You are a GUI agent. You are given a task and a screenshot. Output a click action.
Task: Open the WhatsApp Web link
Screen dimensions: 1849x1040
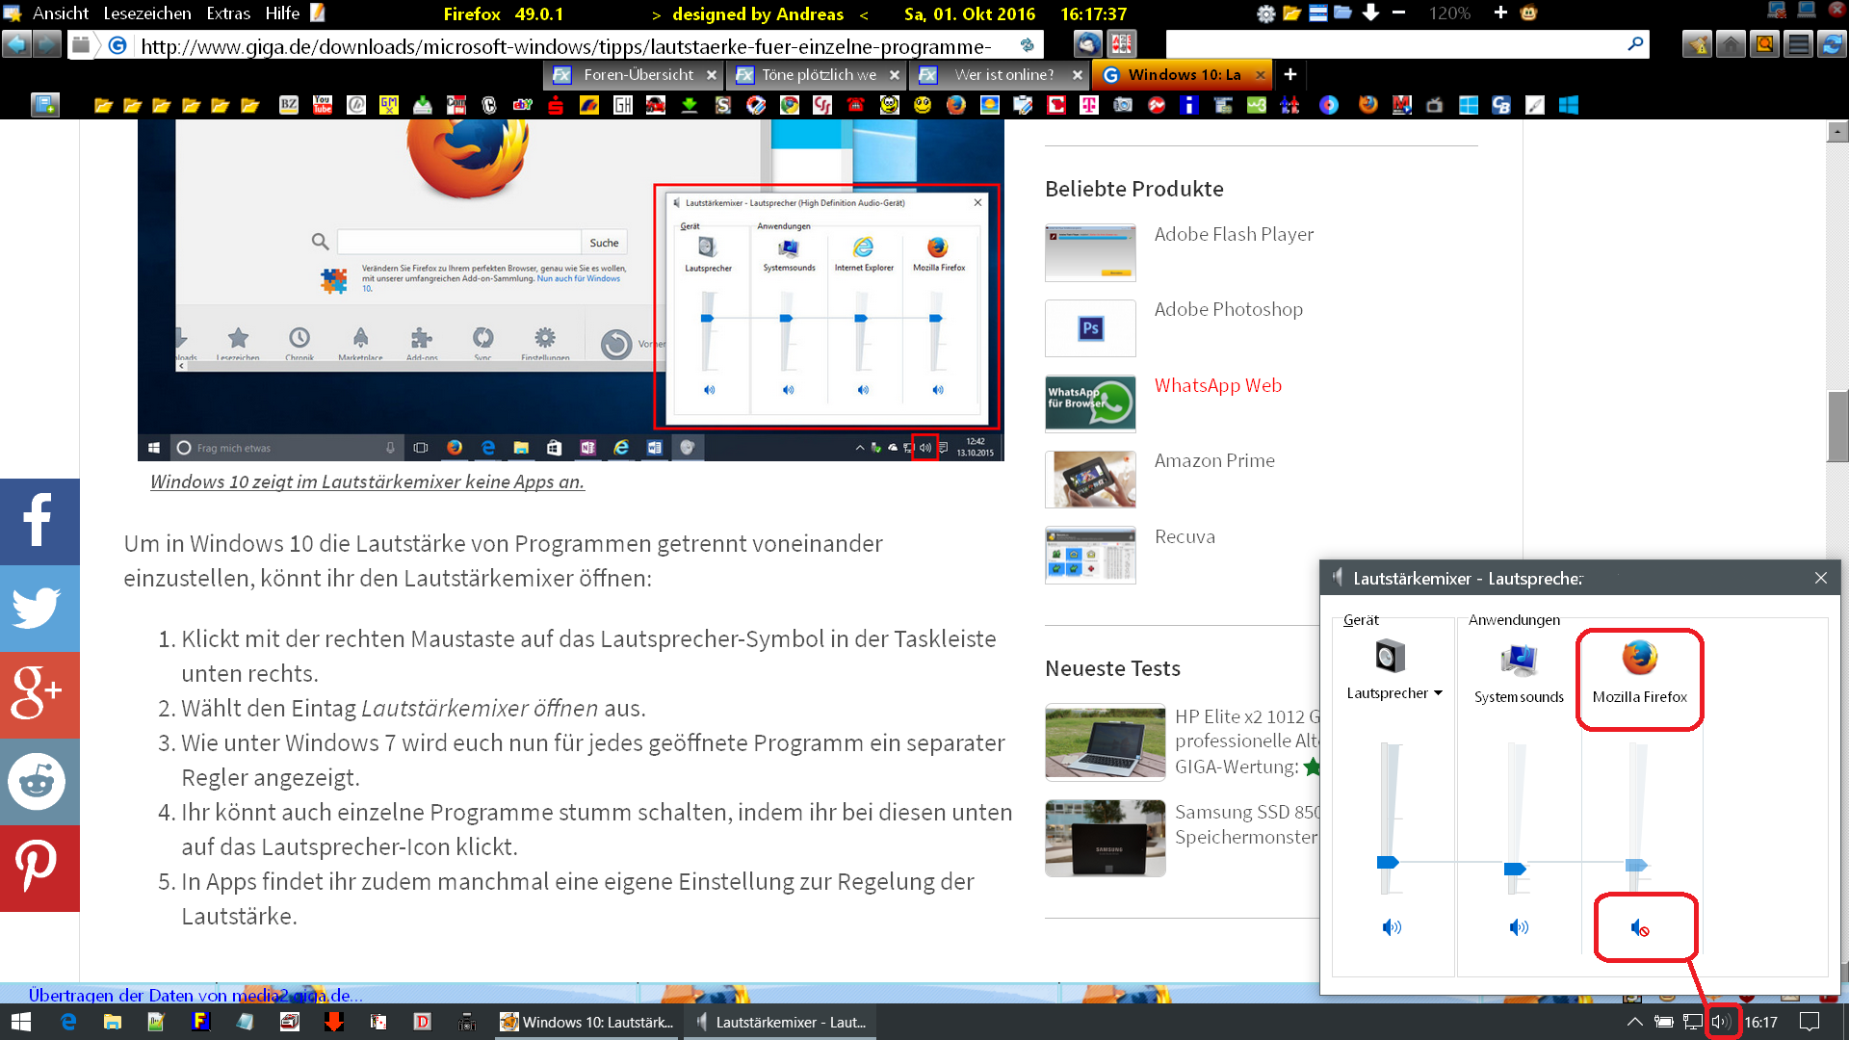pos(1217,385)
